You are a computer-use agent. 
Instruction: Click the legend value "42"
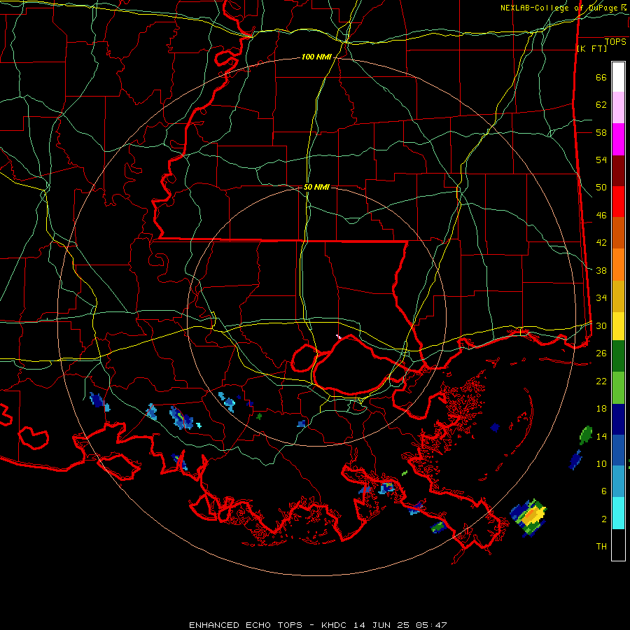(601, 242)
